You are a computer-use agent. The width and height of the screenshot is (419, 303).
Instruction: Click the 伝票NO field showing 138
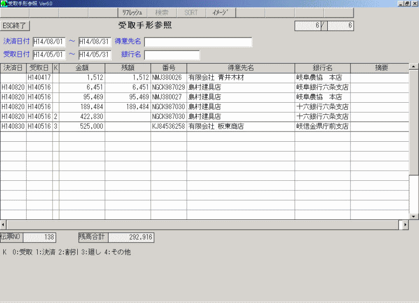click(x=40, y=237)
